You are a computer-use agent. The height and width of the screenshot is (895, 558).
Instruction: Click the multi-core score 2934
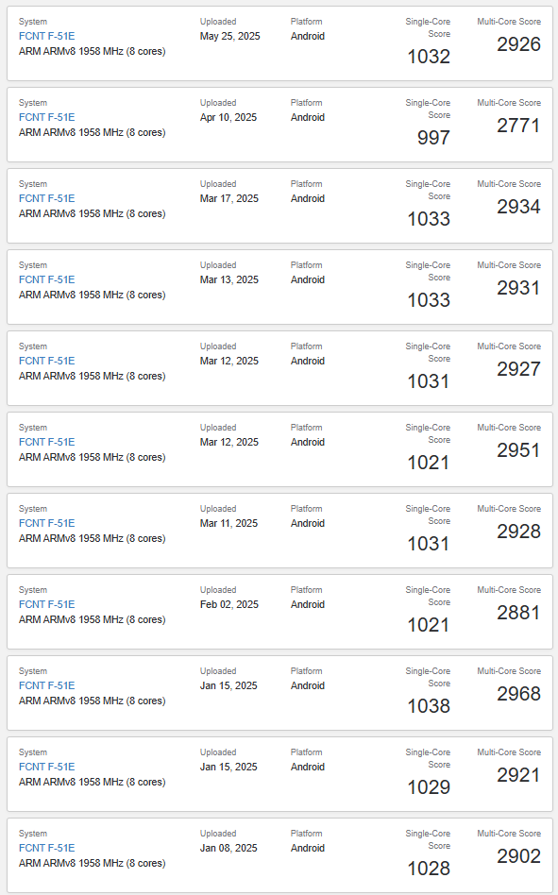pyautogui.click(x=518, y=207)
